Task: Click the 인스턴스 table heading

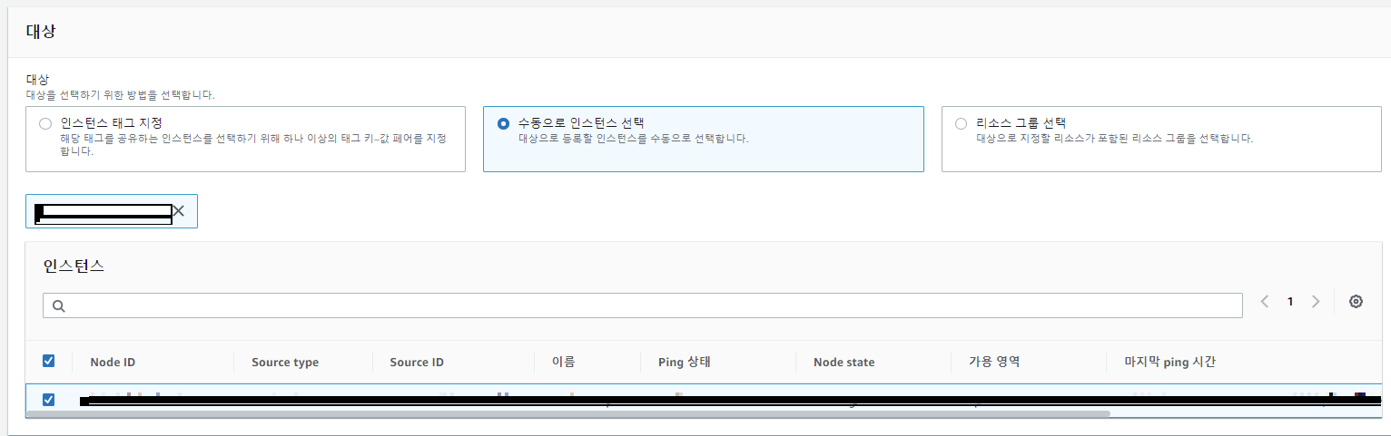Action: click(x=74, y=266)
